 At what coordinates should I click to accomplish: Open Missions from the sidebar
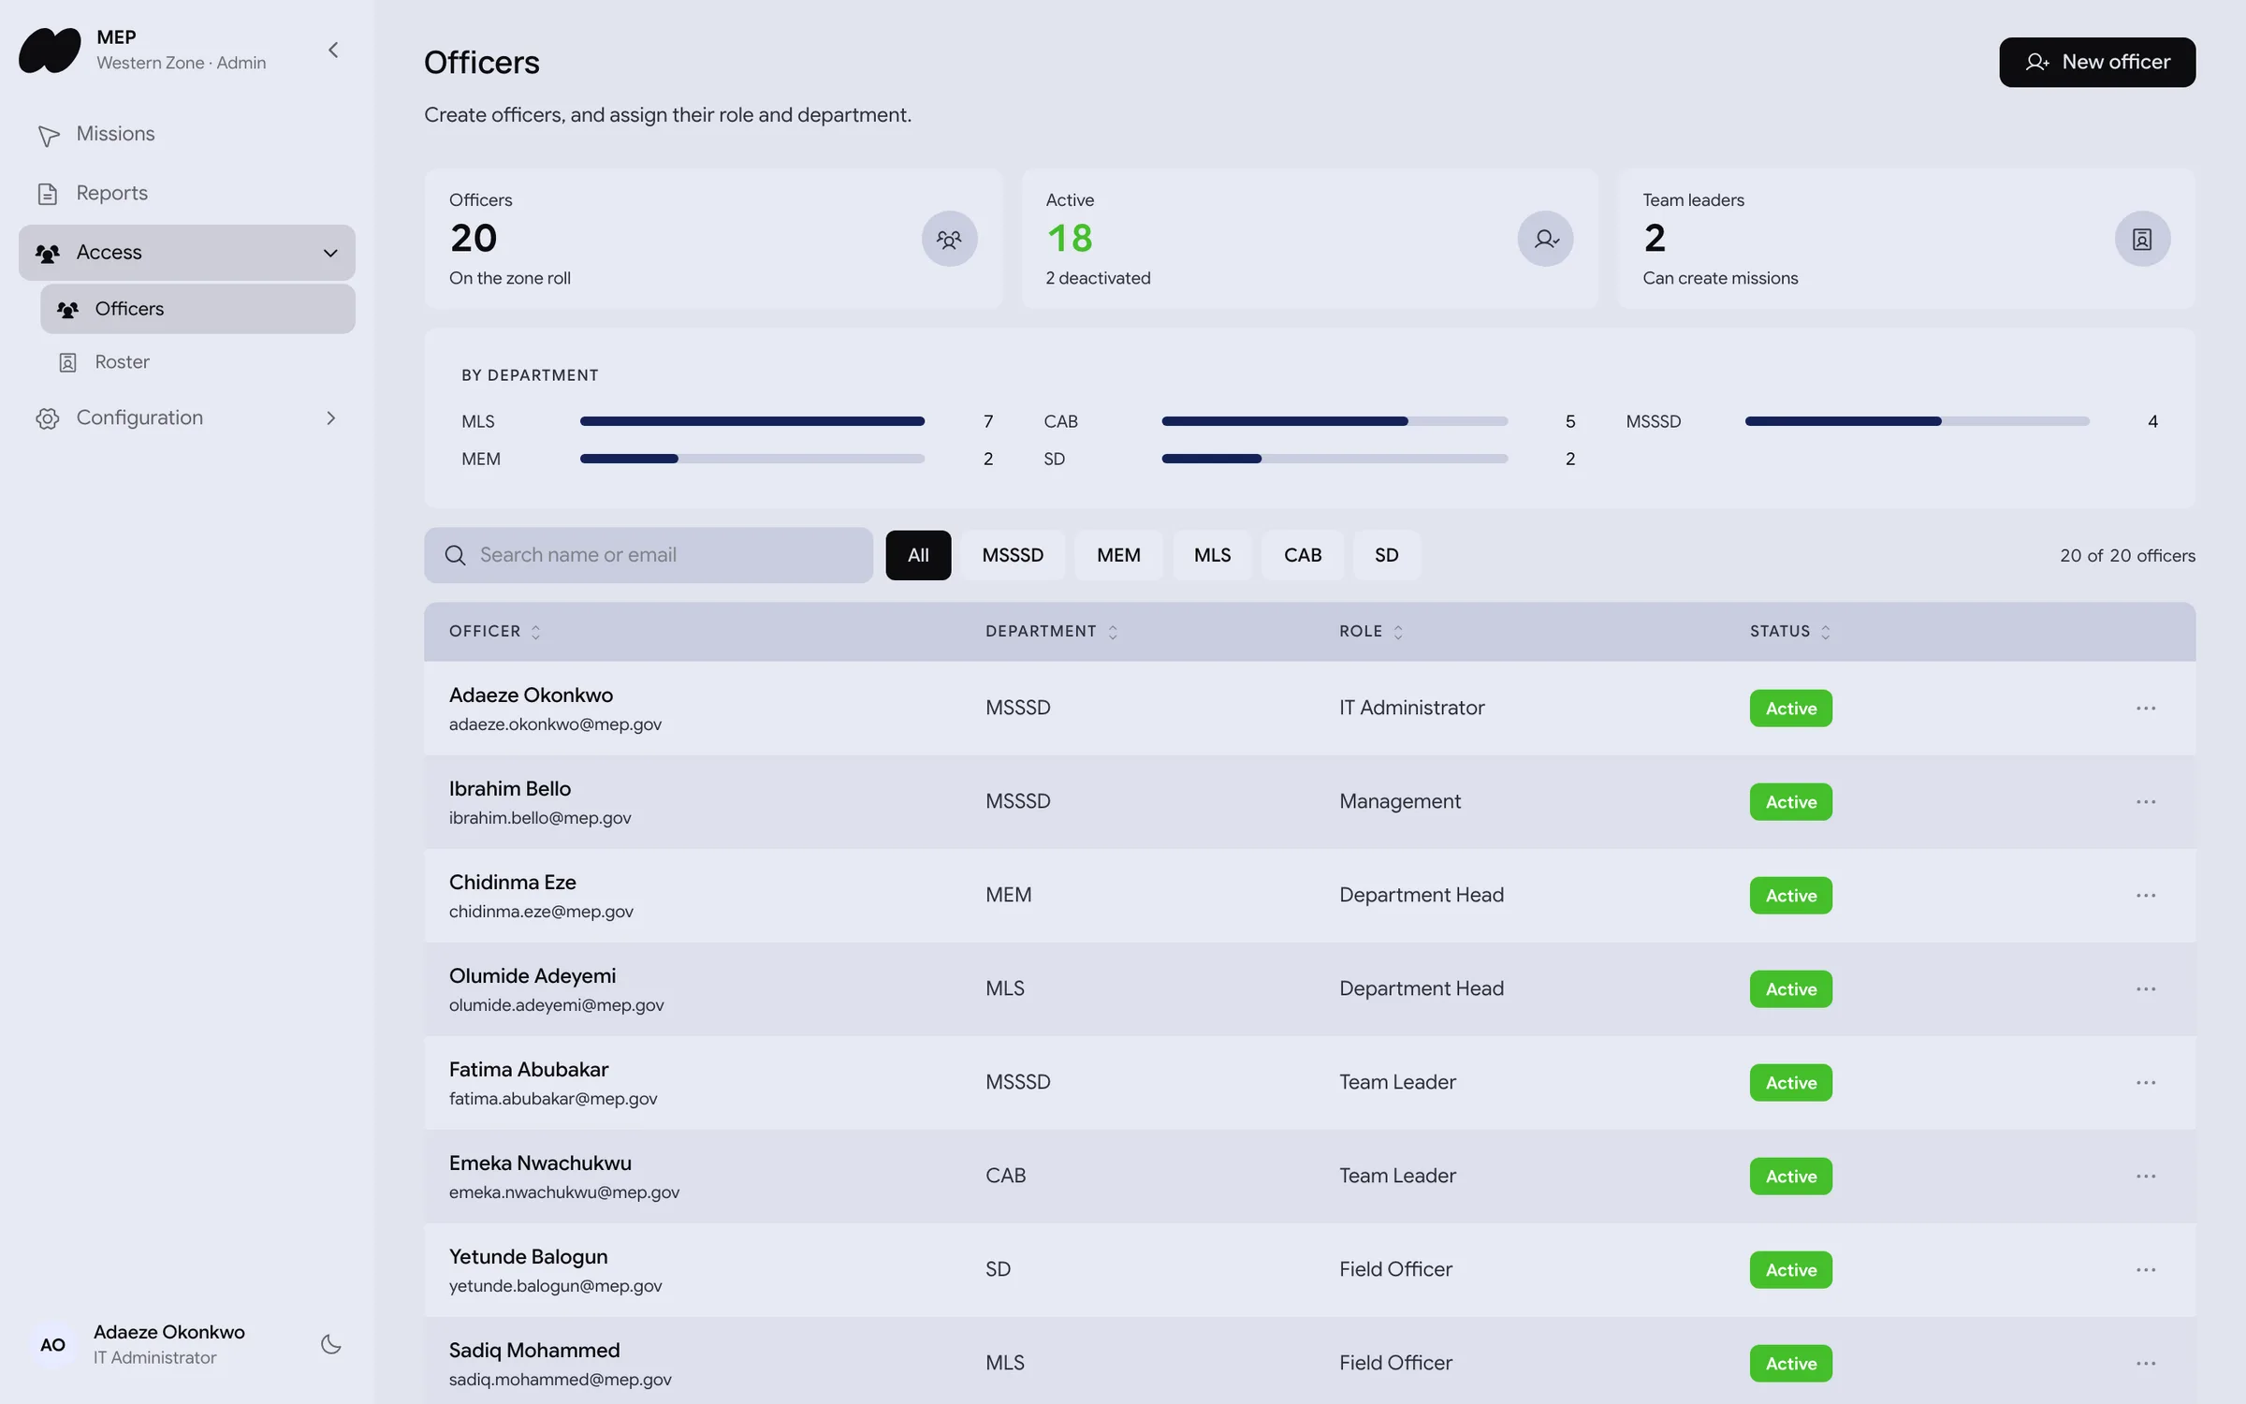pyautogui.click(x=187, y=134)
